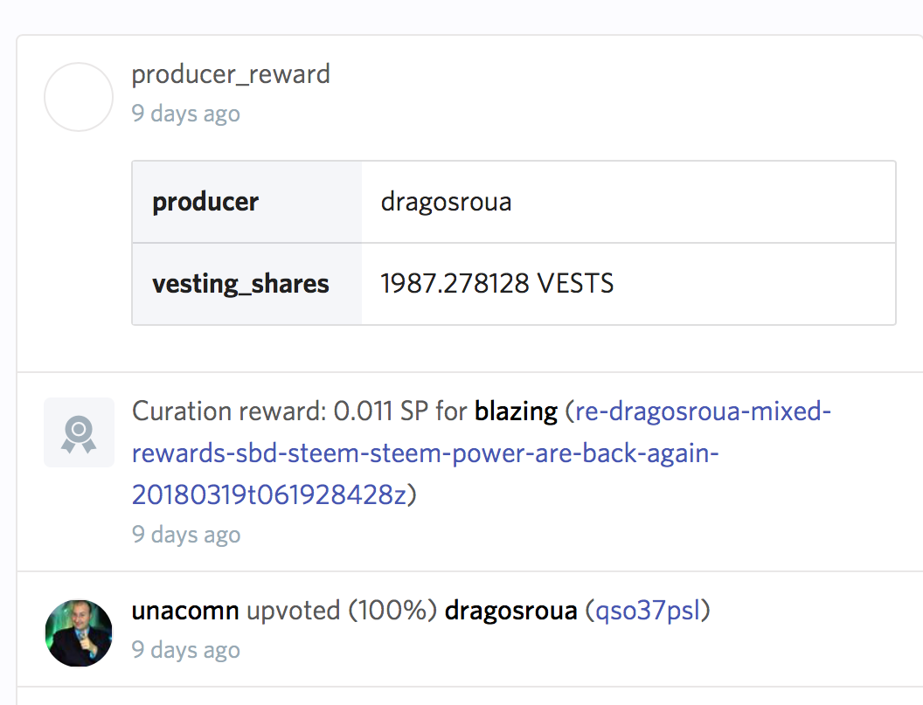Screen dimensions: 923x705
Task: Open the blazing account link
Action: point(516,411)
